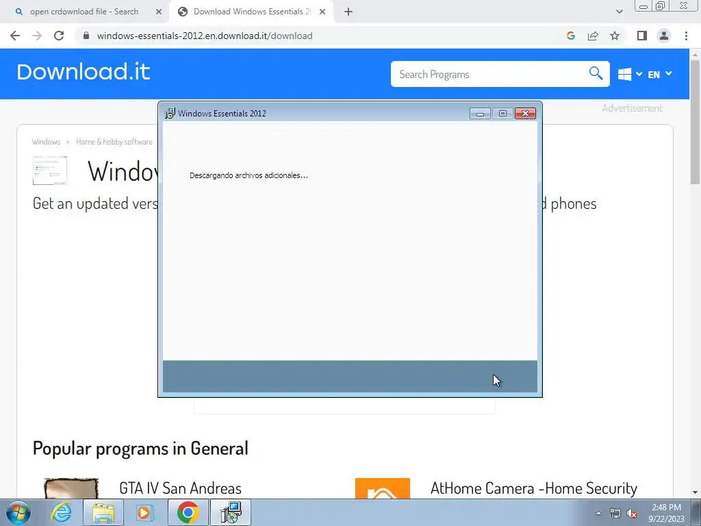Click the address bar URL
701x526 pixels.
click(x=205, y=36)
